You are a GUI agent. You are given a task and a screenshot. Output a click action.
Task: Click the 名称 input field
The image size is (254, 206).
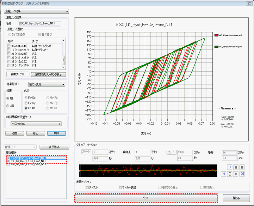39,24
